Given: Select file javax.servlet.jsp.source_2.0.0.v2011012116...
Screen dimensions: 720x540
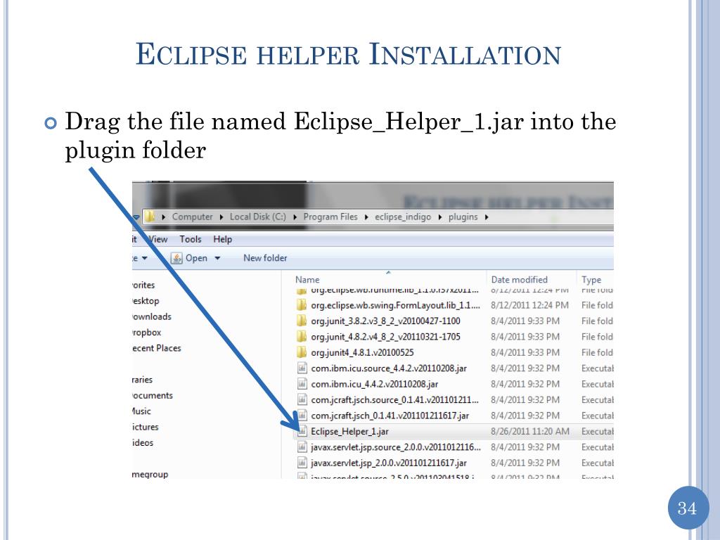Looking at the screenshot, I should click(396, 446).
